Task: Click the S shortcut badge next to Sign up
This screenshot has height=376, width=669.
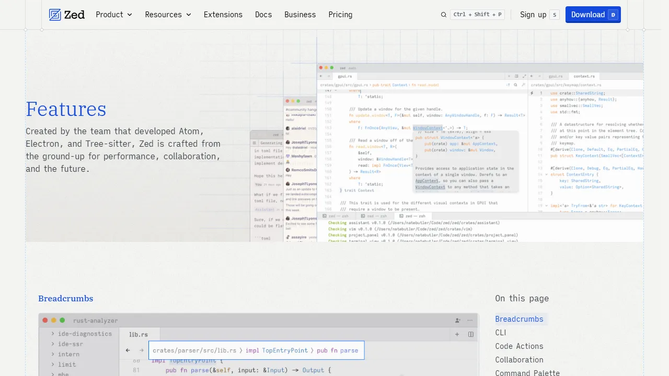Action: pos(555,15)
